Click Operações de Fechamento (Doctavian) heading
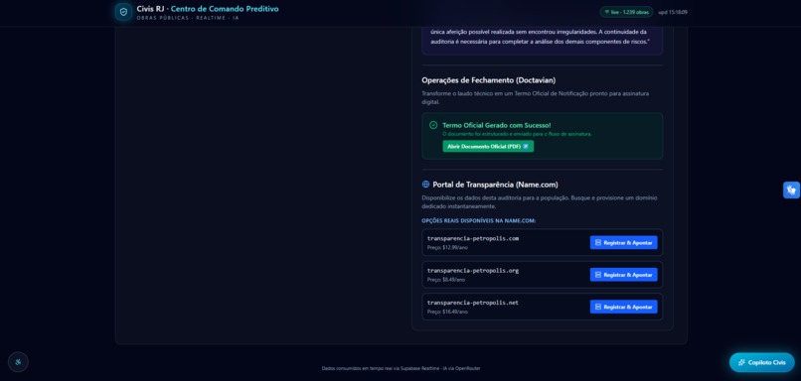Viewport: 801px width, 381px height. pyautogui.click(x=488, y=80)
